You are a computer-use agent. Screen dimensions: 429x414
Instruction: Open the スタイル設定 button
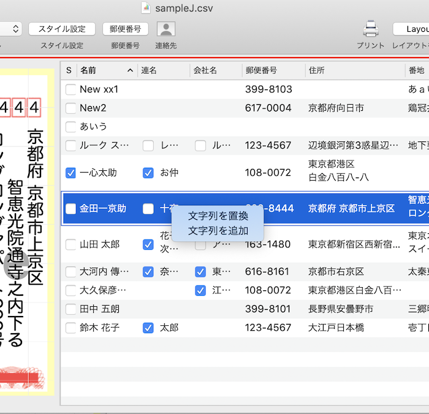(x=62, y=29)
